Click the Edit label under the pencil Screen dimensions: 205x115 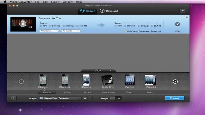(177, 31)
